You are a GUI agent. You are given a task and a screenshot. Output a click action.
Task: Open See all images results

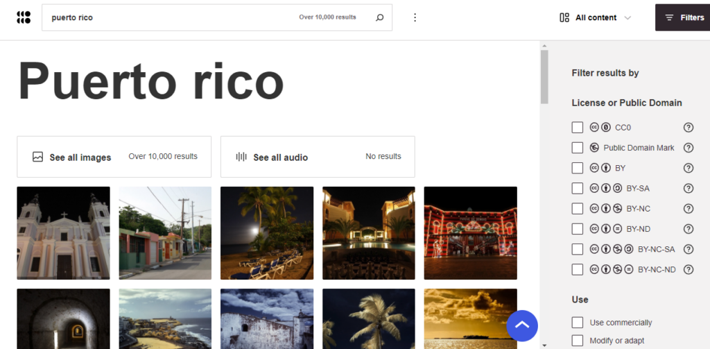[x=114, y=157]
